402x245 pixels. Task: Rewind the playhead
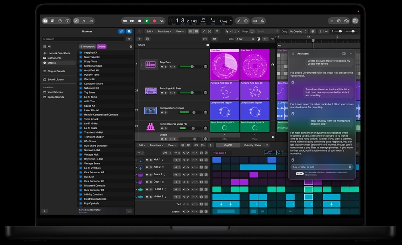point(125,21)
